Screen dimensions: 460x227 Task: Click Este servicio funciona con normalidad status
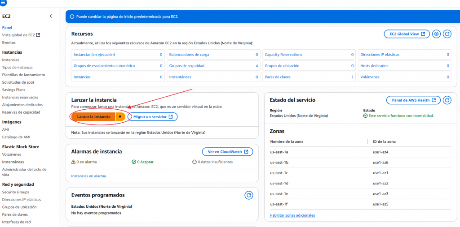point(398,116)
